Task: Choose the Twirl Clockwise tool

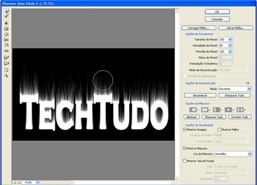Action: pyautogui.click(x=7, y=23)
